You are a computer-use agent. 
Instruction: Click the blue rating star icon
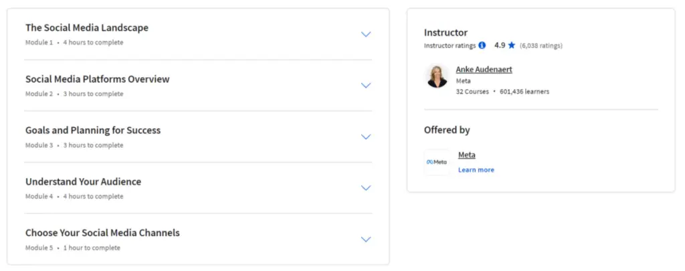pyautogui.click(x=511, y=46)
